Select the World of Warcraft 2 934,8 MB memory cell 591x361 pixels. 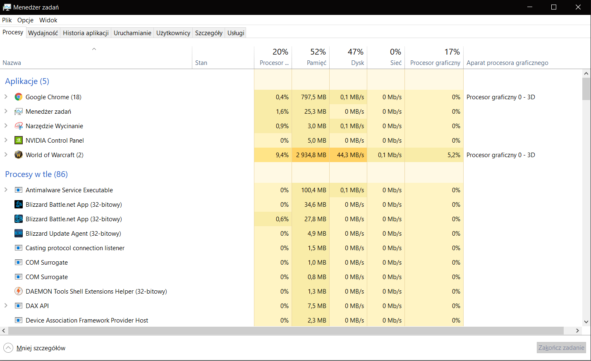(x=311, y=155)
